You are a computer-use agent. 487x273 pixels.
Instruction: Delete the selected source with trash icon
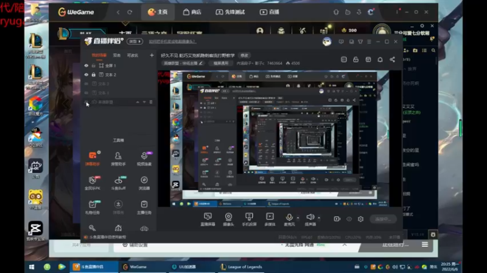(x=151, y=102)
